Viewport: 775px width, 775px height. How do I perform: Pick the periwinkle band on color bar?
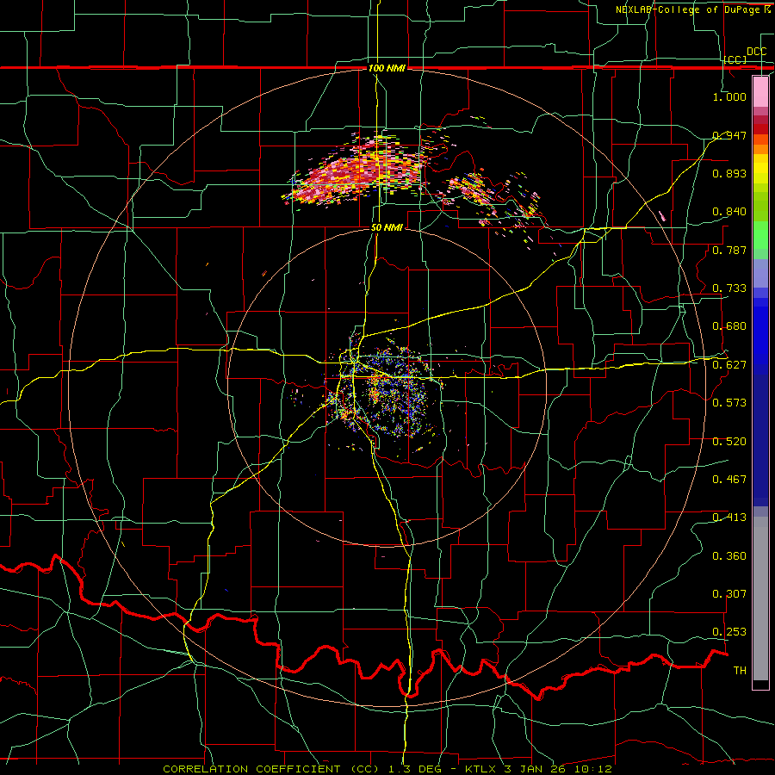pos(760,273)
